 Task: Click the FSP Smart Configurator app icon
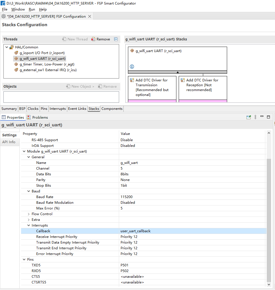[3, 3]
